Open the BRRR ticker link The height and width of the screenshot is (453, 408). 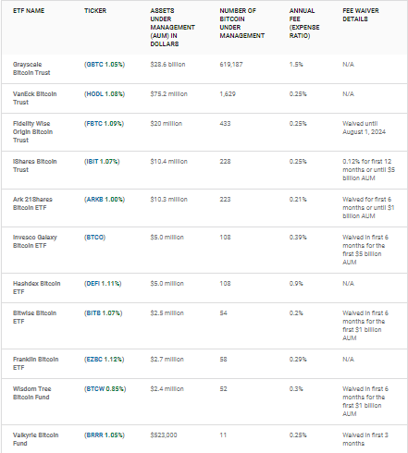pyautogui.click(x=105, y=435)
